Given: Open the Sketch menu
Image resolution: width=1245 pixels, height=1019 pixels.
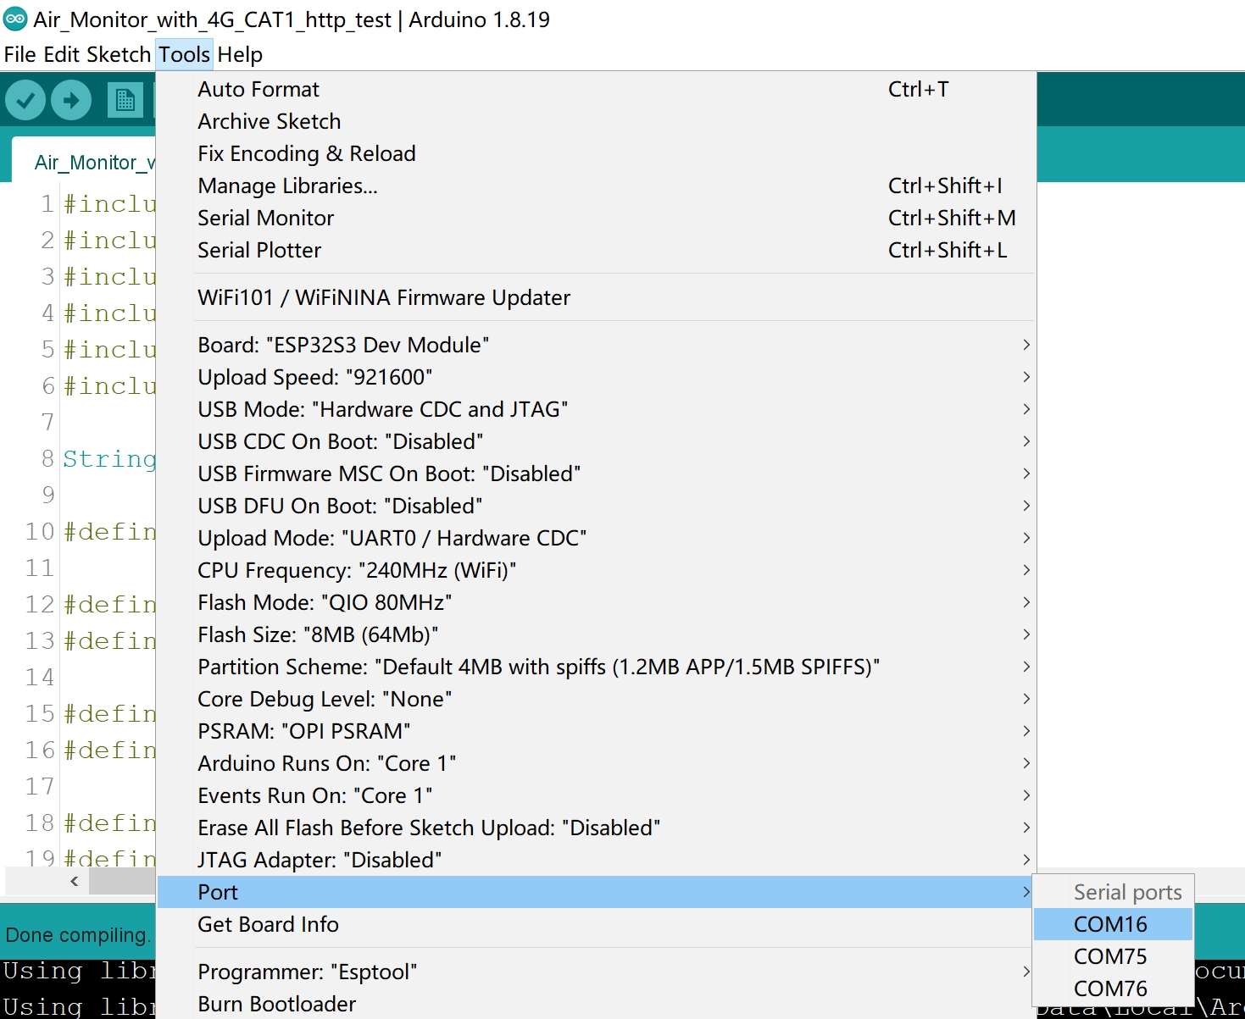Looking at the screenshot, I should pos(119,55).
